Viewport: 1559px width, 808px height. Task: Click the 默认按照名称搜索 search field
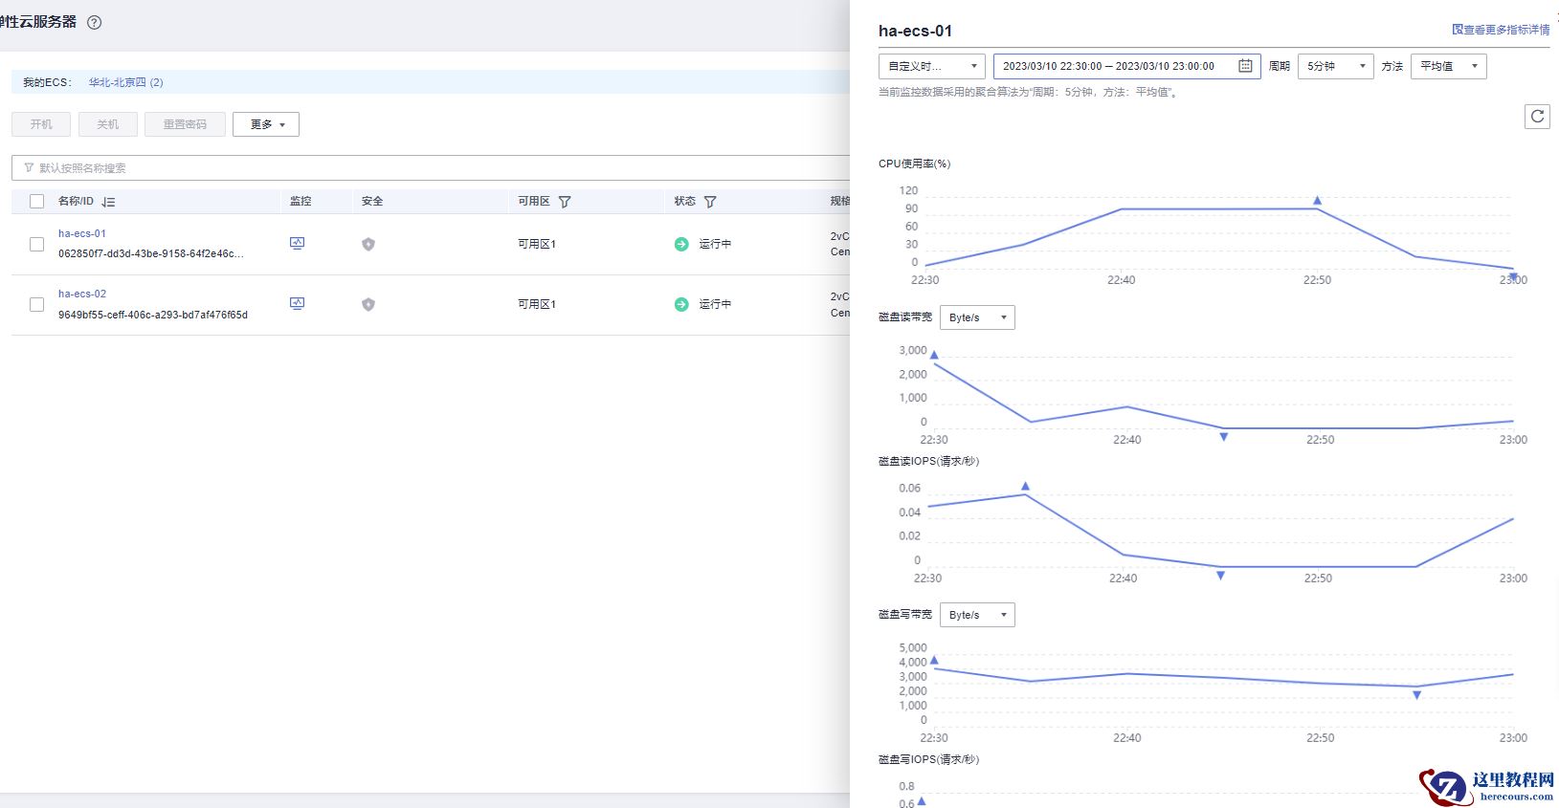(x=431, y=168)
